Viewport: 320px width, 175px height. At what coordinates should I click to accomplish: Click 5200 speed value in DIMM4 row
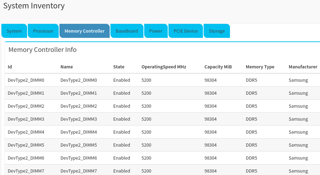pos(146,132)
